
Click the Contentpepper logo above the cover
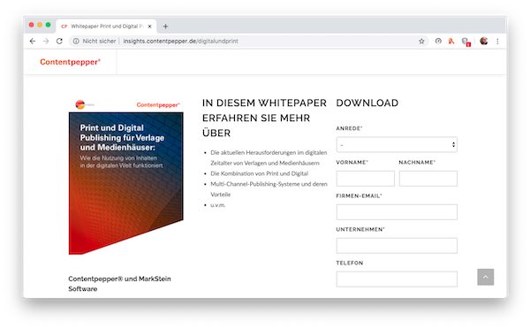[158, 105]
